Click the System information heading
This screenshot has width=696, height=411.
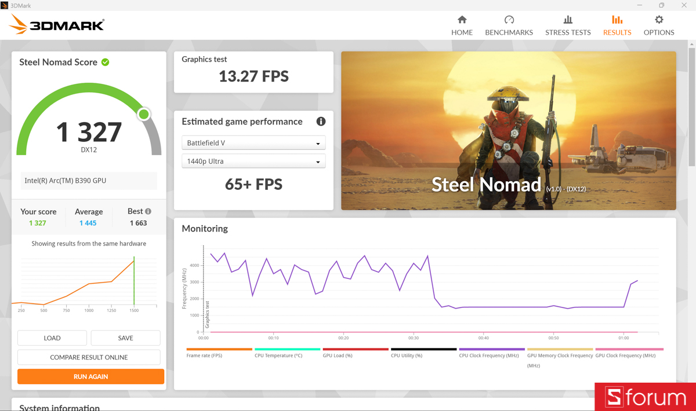(x=59, y=408)
